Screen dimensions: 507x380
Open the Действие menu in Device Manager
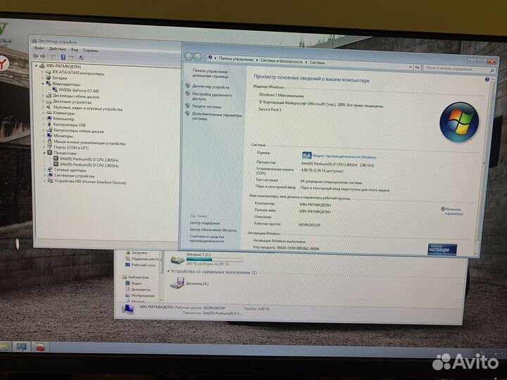pos(57,49)
